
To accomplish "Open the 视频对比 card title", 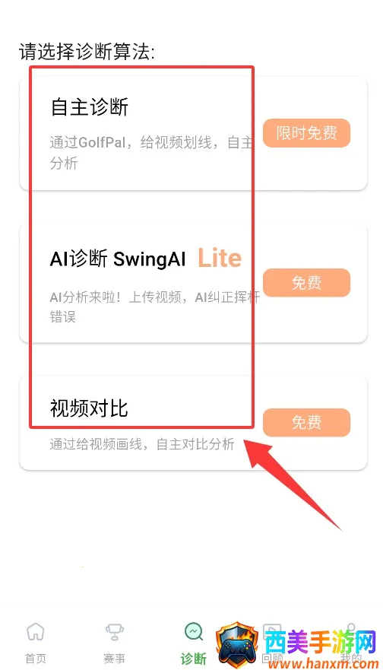I will point(89,408).
